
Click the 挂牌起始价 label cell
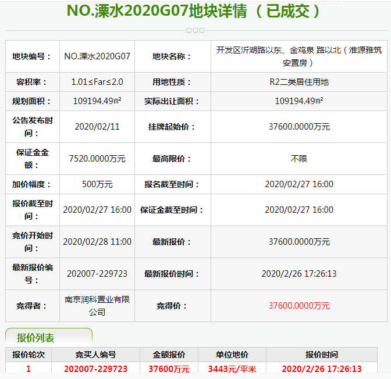tap(173, 127)
